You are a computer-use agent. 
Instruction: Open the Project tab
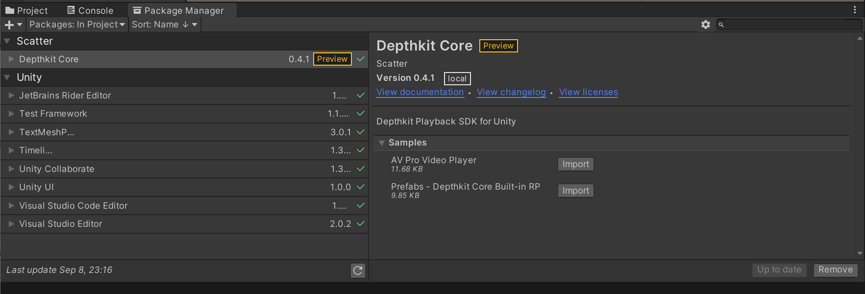tap(27, 10)
